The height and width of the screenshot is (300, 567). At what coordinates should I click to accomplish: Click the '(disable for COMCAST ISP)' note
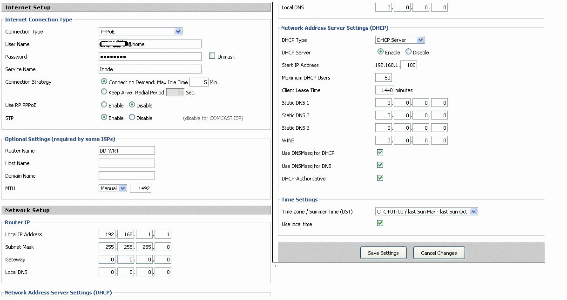213,118
